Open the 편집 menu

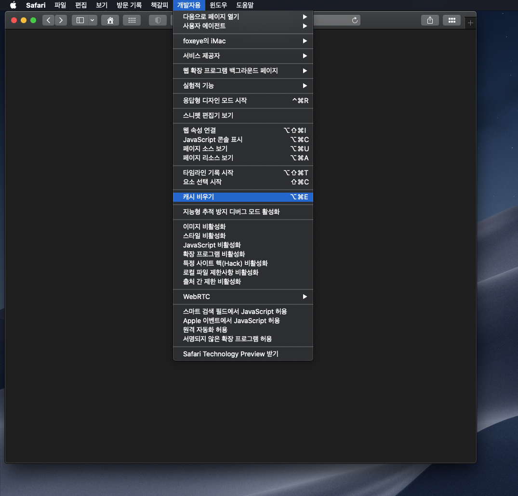(x=81, y=5)
